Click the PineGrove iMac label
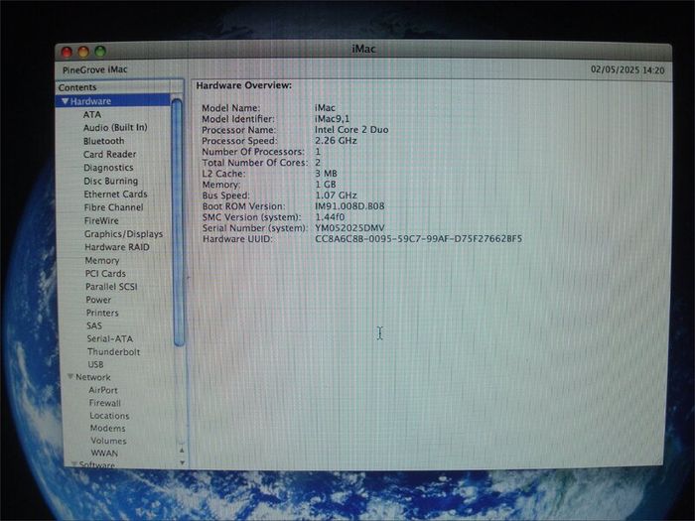This screenshot has height=521, width=695. pyautogui.click(x=95, y=70)
